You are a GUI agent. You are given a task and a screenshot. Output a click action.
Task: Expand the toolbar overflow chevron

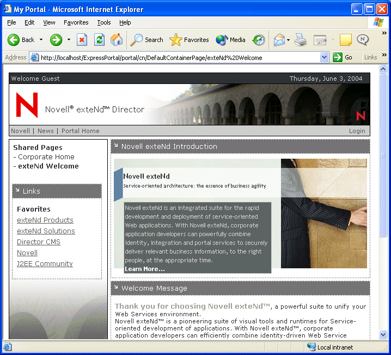384,33
